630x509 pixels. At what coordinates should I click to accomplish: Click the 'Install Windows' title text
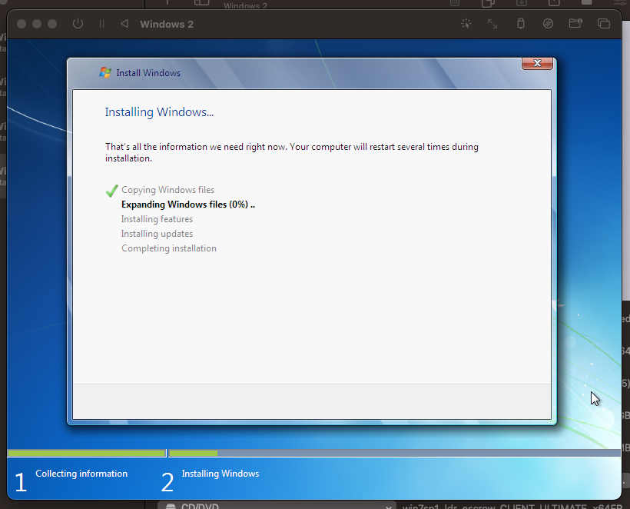(148, 73)
